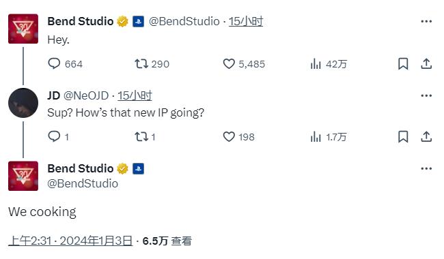Click Bend Studio avatar on "We cooking" tweet
The height and width of the screenshot is (259, 444).
[23, 176]
